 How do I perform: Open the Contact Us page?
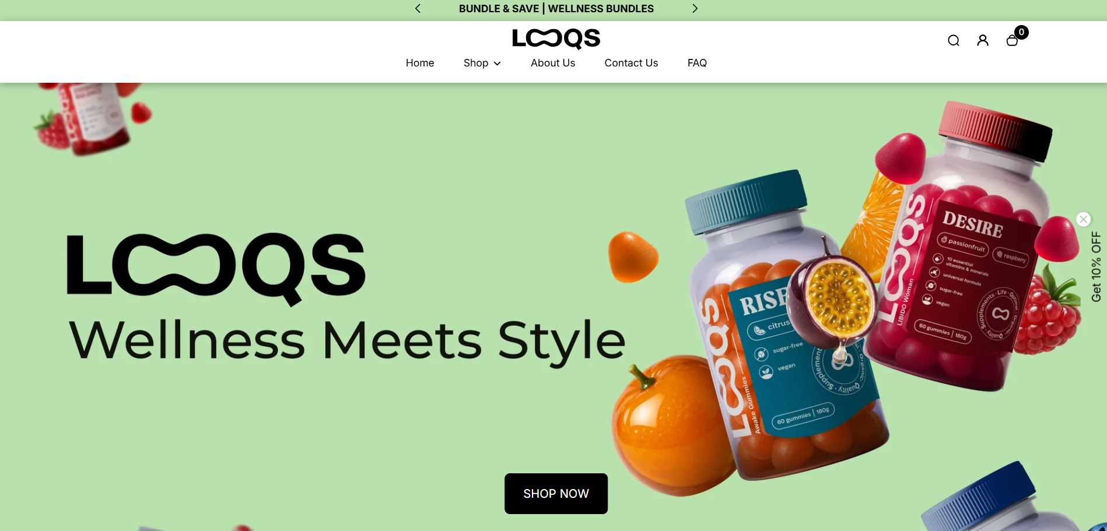631,63
